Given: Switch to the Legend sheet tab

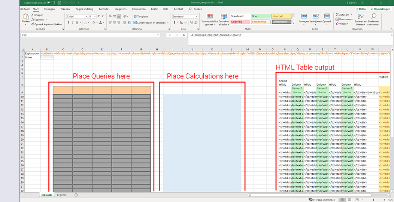Looking at the screenshot, I should pos(61,195).
